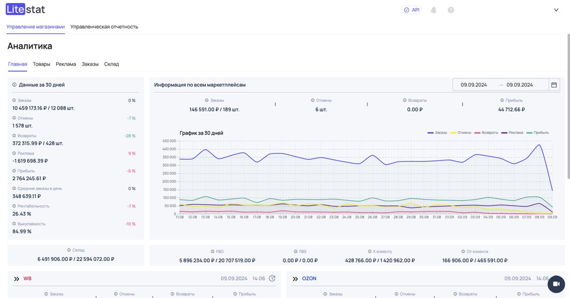Toggle the Заказы series in chart legend
Viewport: 570px width, 298px height.
click(437, 133)
